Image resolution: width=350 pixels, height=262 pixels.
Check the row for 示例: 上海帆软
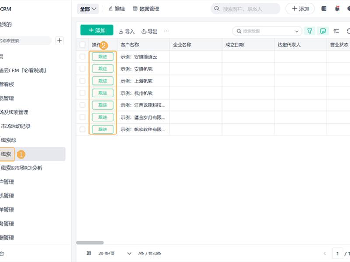click(x=82, y=81)
